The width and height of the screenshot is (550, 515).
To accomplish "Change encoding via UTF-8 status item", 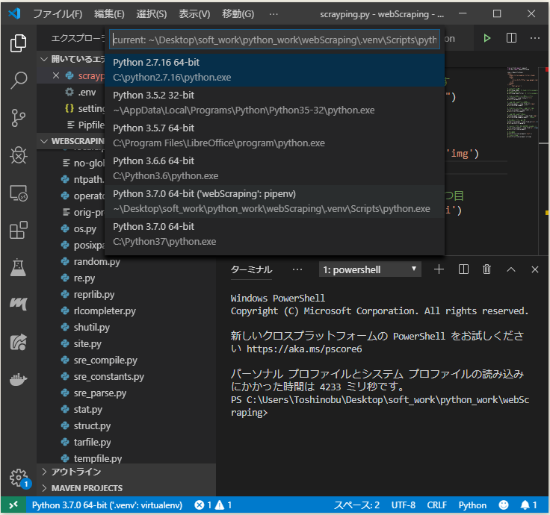I will click(403, 505).
